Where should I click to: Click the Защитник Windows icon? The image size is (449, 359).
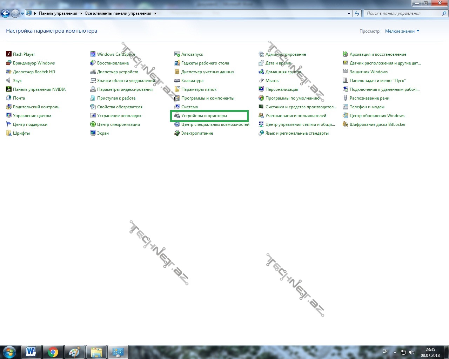click(x=346, y=72)
